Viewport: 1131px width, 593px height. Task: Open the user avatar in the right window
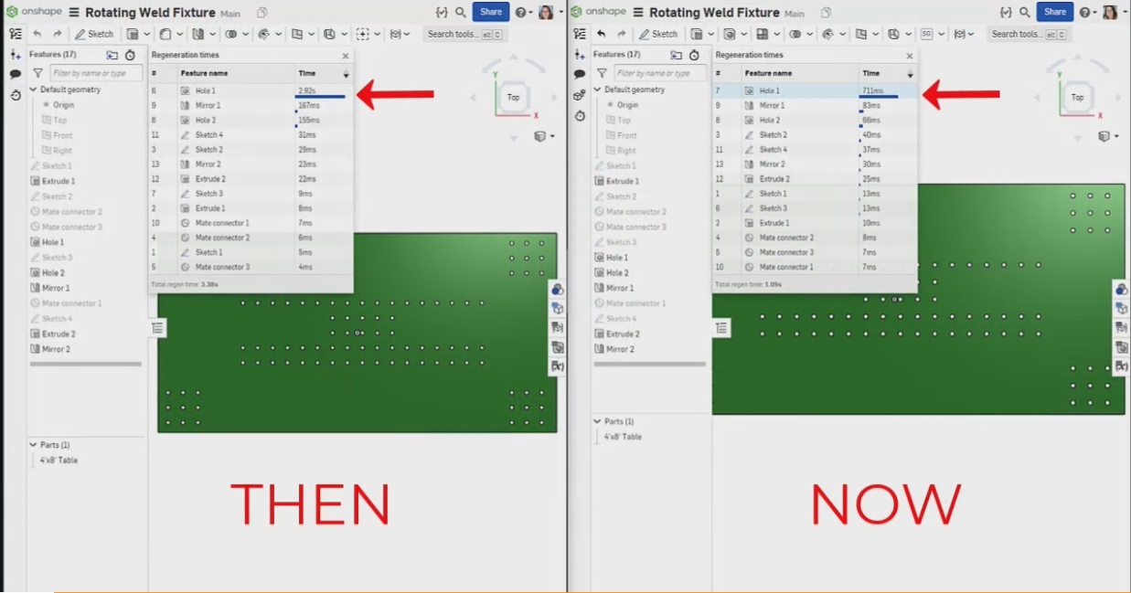tap(1111, 12)
